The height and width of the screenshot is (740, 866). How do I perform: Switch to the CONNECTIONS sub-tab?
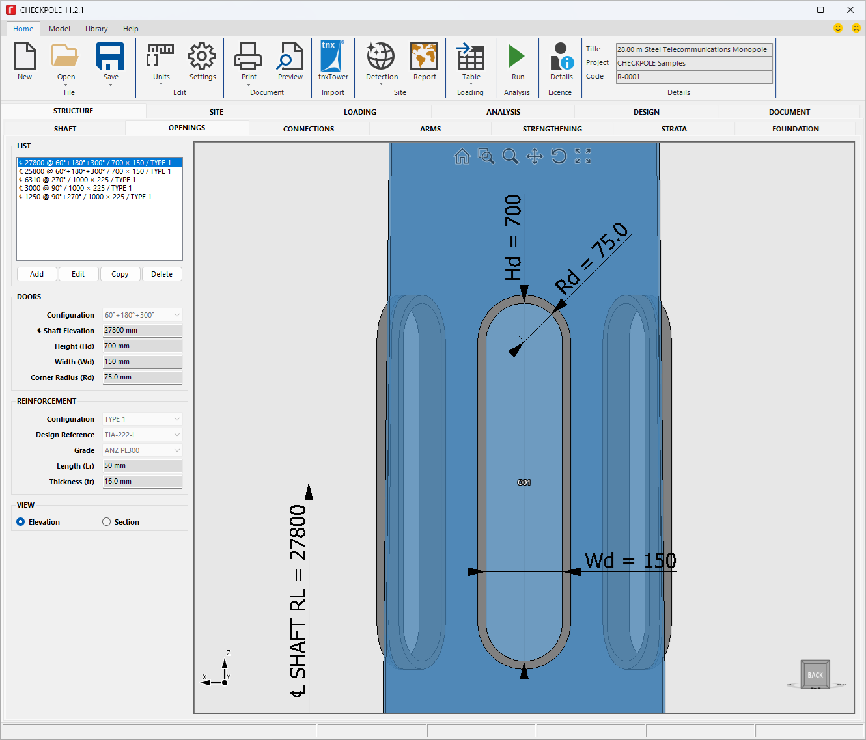point(309,129)
